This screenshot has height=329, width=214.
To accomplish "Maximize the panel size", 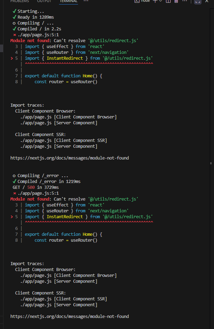I will 198,1.
